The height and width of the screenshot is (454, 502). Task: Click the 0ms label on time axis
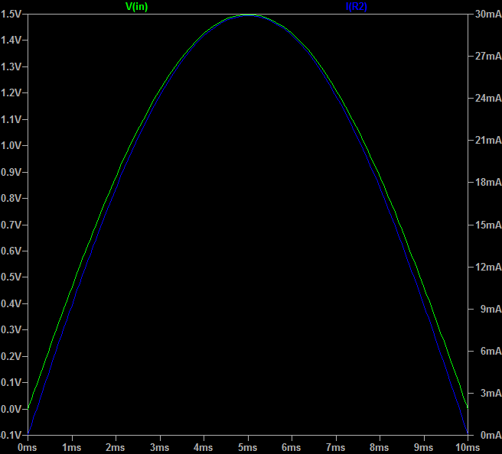[28, 446]
